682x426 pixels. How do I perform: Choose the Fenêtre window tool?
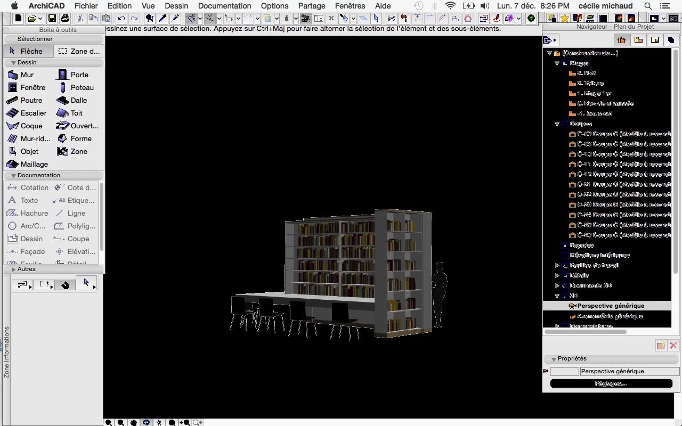tap(26, 88)
